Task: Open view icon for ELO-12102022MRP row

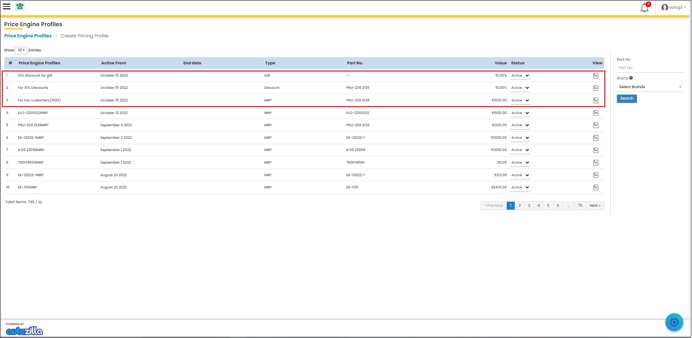Action: [x=596, y=113]
